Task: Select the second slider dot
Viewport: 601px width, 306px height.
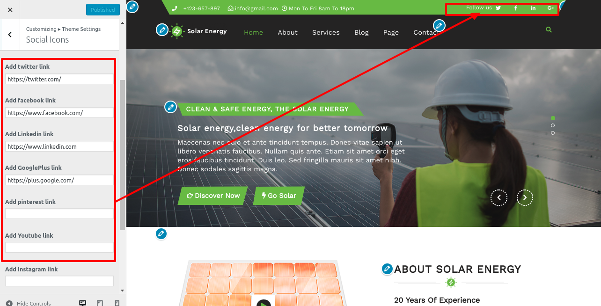Action: tap(553, 125)
